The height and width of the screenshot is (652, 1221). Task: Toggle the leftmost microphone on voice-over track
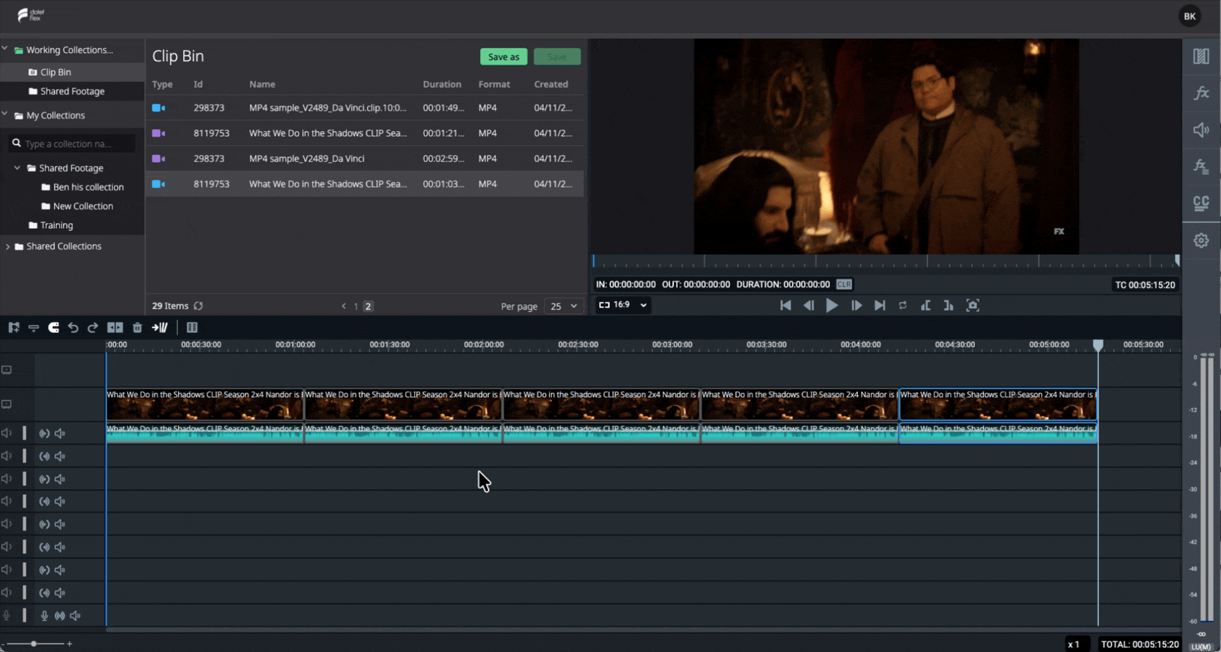(6, 616)
